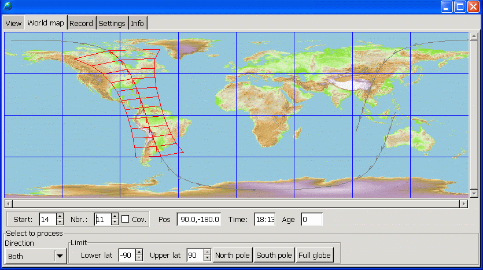This screenshot has height=270, width=483.
Task: Increase the Start value with up arrow
Action: (x=60, y=216)
